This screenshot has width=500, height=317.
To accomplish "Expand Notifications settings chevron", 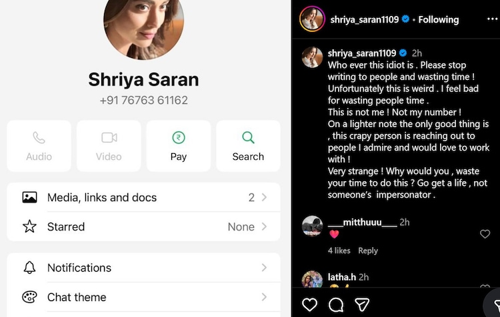I will click(264, 268).
